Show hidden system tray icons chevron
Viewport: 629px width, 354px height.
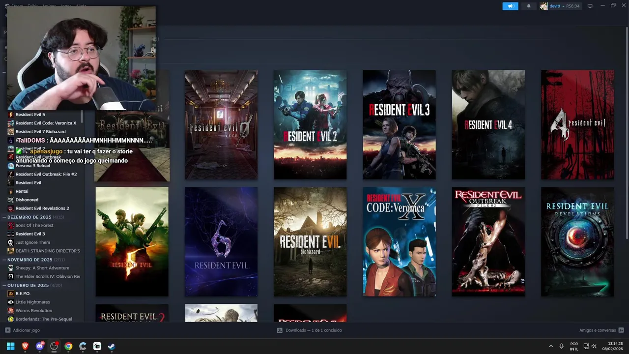click(551, 346)
